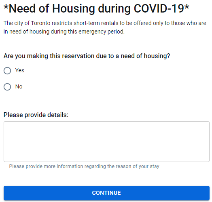
Task: Click the 'No' option label text
Action: point(19,86)
